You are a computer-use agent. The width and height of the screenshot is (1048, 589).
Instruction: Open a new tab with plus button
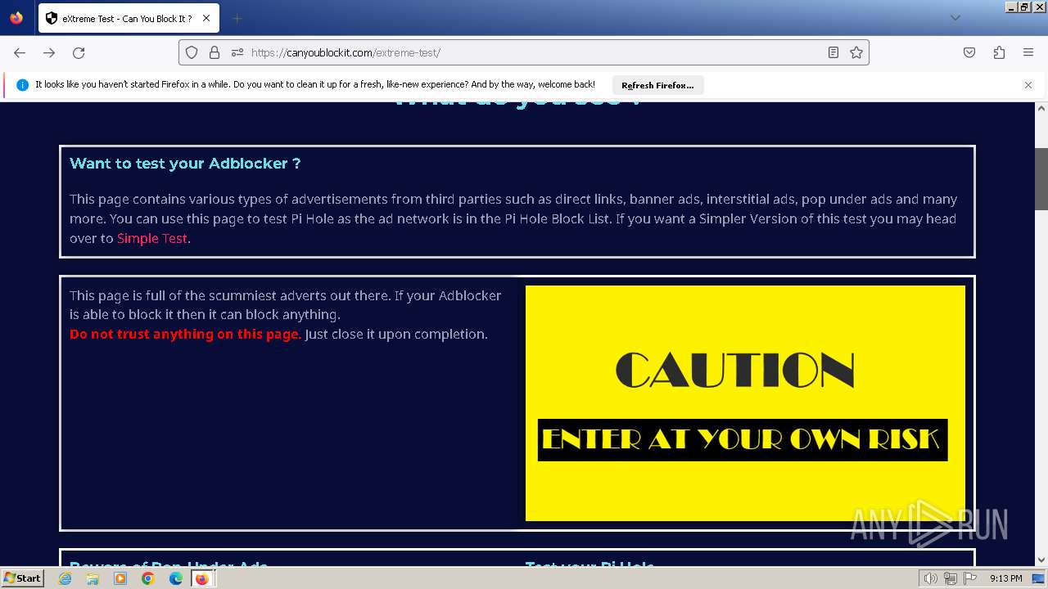[x=237, y=18]
